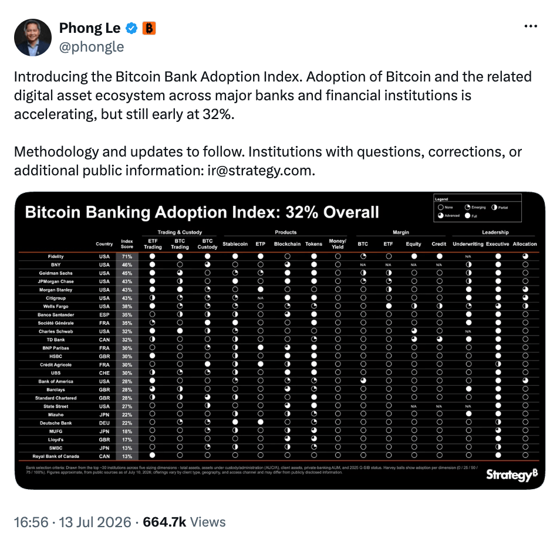Click the Leadership column group header

495,232
